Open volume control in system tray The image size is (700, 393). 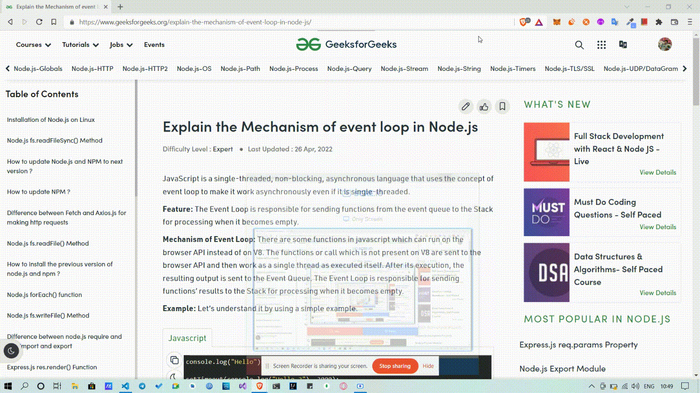coord(636,386)
